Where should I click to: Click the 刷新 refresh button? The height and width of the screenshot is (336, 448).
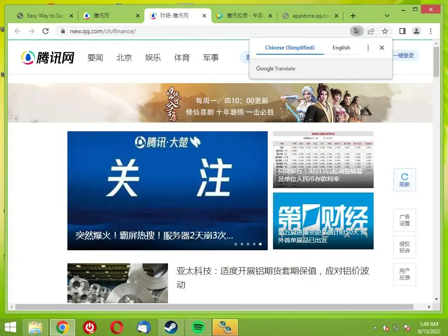pos(405,180)
